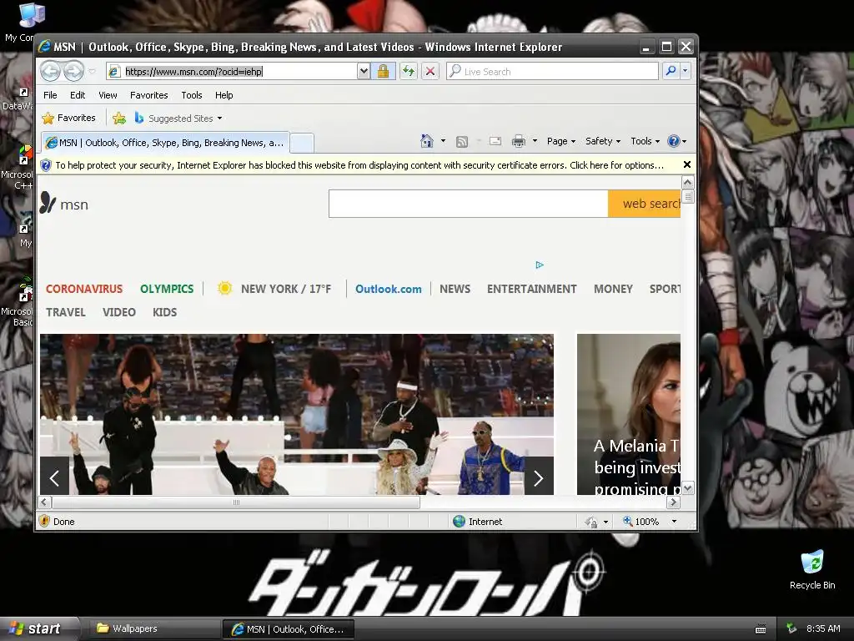Click the MSN web search text field

point(469,204)
